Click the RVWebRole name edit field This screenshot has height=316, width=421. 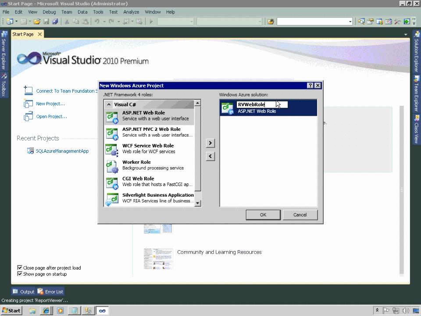click(x=262, y=104)
